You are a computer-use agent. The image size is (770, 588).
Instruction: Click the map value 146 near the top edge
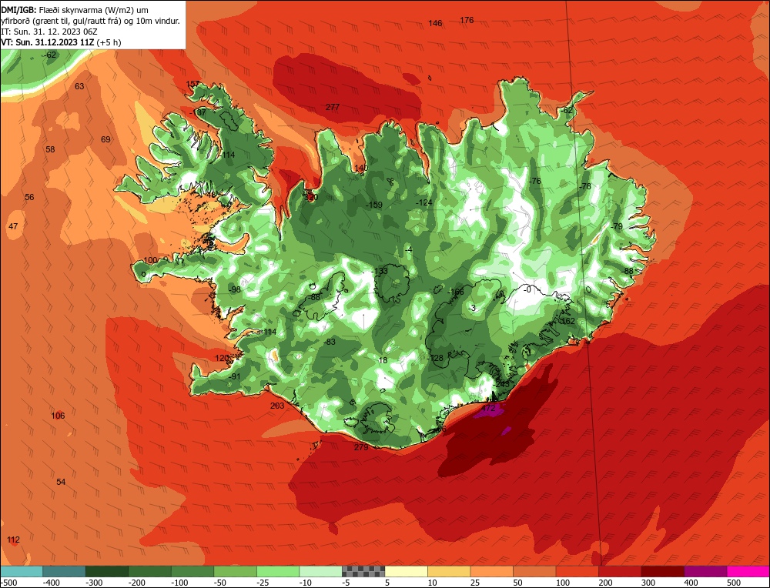[x=435, y=23]
